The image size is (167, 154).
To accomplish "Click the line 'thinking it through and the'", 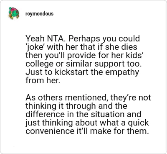I will 76,106.
